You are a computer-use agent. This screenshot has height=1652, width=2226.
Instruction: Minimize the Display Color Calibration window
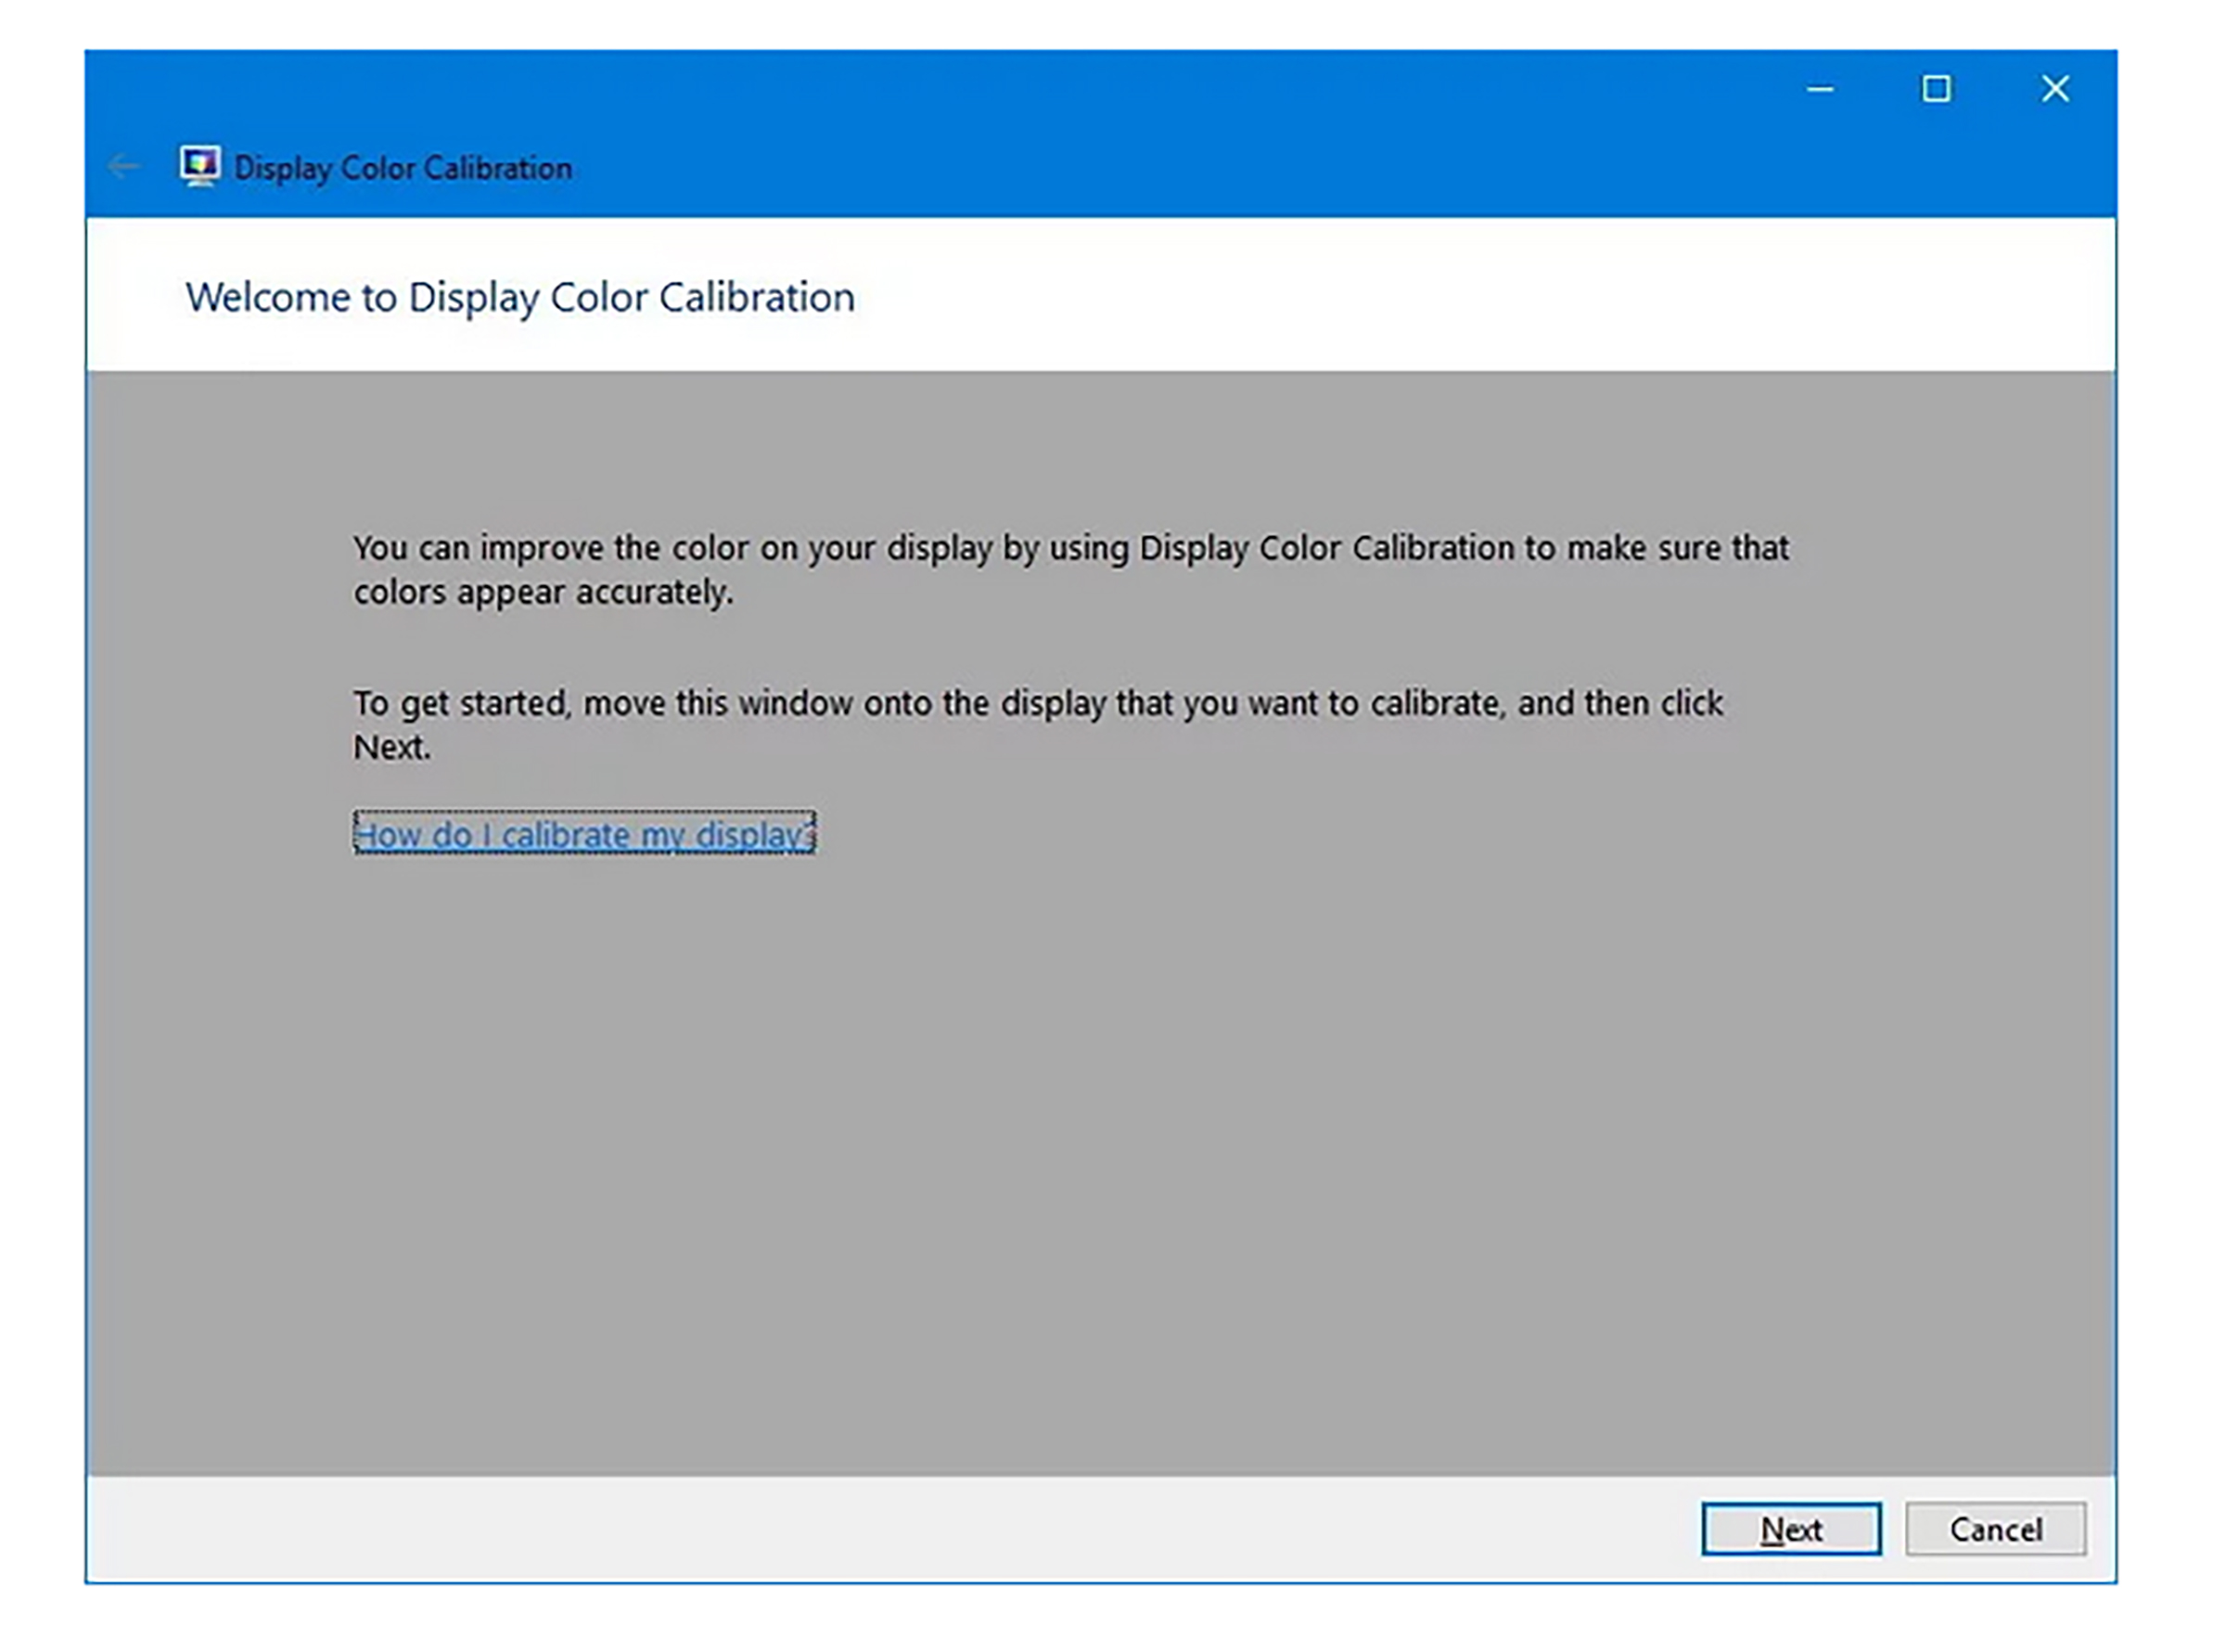coord(1820,89)
